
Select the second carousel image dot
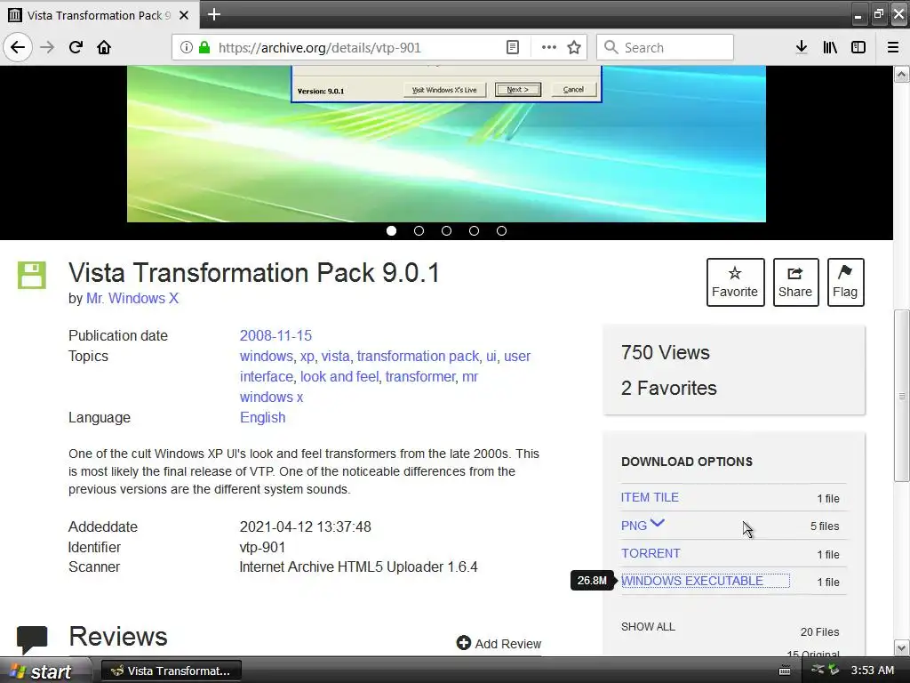[419, 231]
